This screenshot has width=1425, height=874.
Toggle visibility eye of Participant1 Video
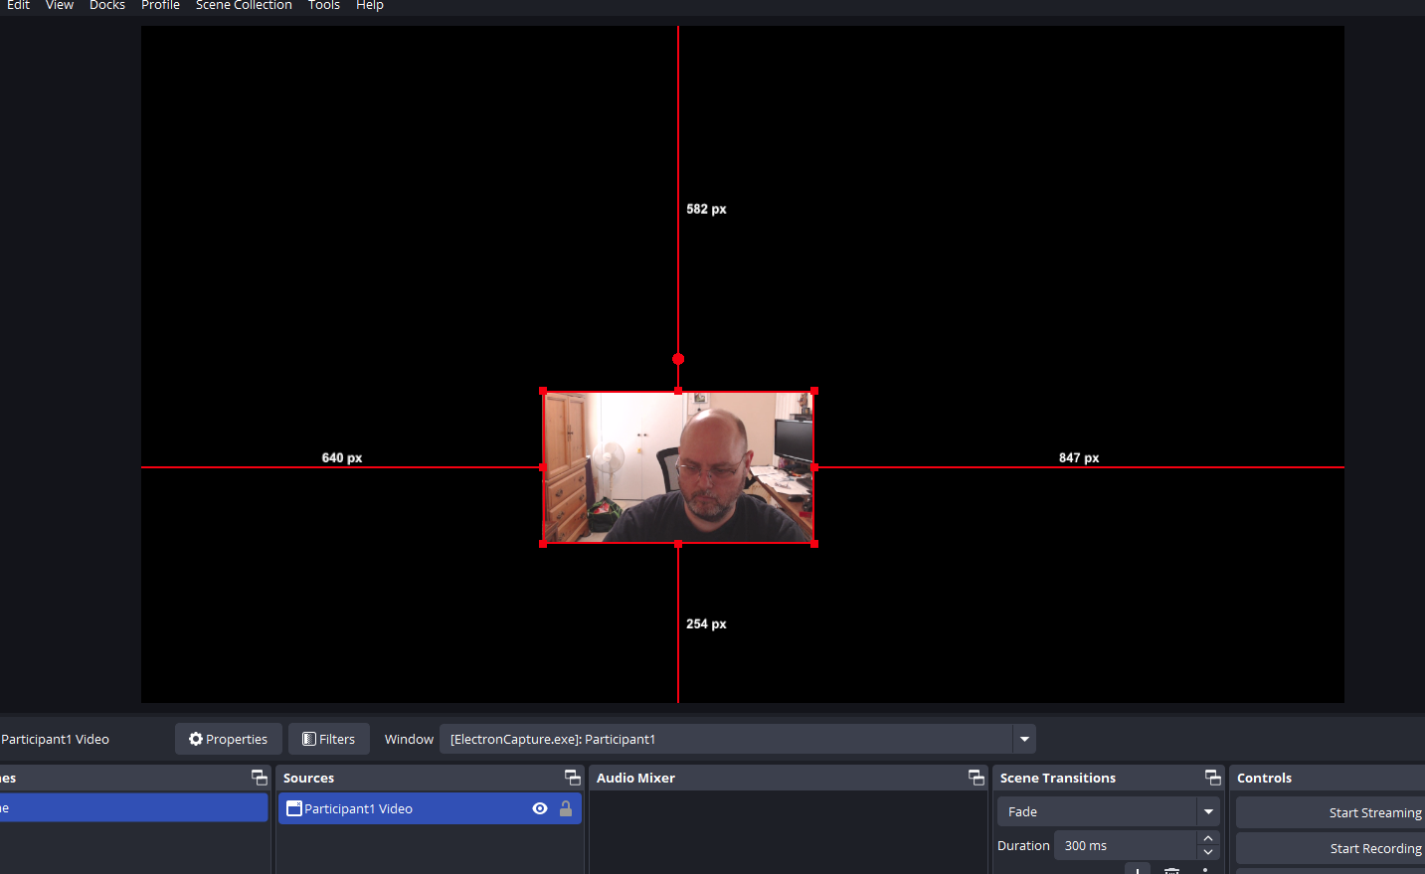click(540, 808)
